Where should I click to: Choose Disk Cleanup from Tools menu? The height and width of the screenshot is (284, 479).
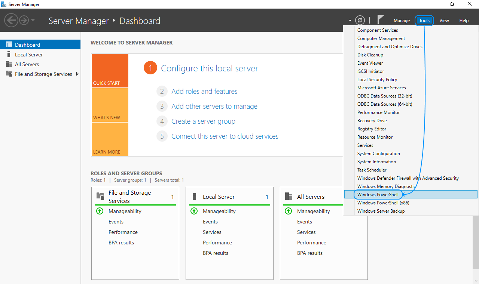(411, 55)
